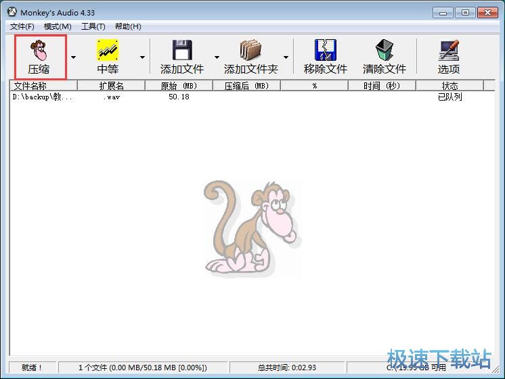Sort by 文件名称 column header
The height and width of the screenshot is (379, 505).
[x=43, y=86]
